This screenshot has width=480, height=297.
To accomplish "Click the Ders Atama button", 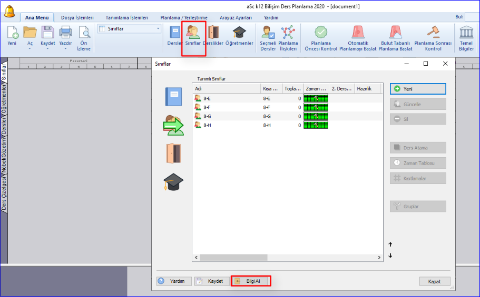I will pyautogui.click(x=418, y=148).
